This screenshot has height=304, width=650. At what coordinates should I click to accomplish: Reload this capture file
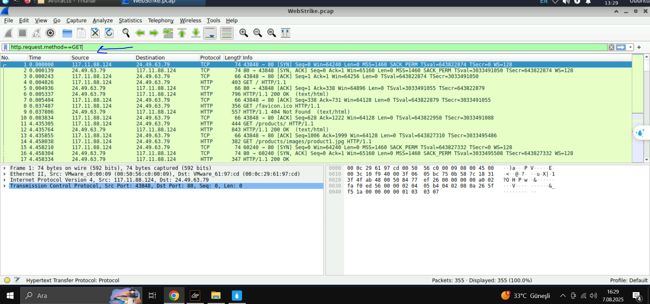click(109, 33)
